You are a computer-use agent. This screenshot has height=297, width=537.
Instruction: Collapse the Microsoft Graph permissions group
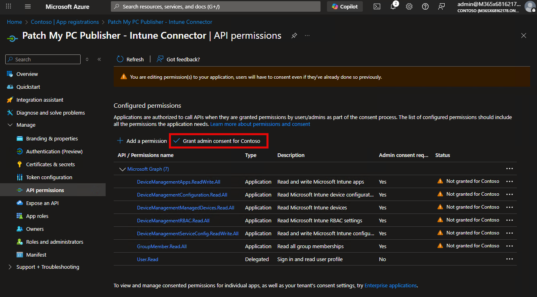click(x=123, y=169)
